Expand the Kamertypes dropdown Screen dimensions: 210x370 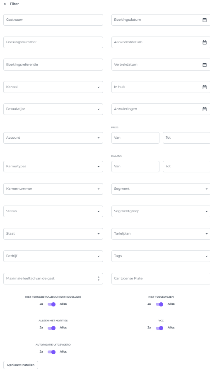(53, 167)
